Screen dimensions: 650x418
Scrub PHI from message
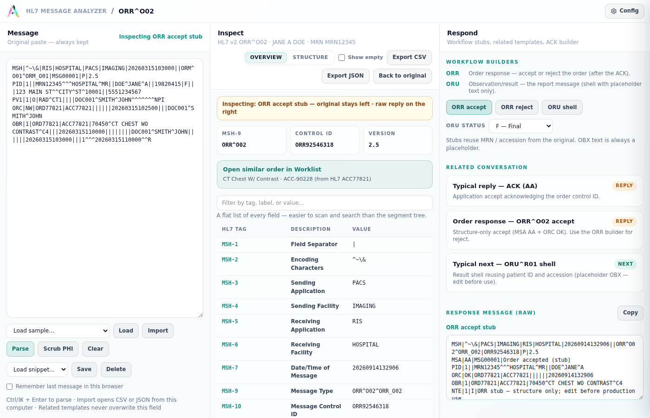58,349
